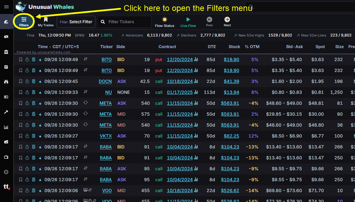Bookmark the first BITO trade row
The width and height of the screenshot is (355, 202).
click(21, 60)
